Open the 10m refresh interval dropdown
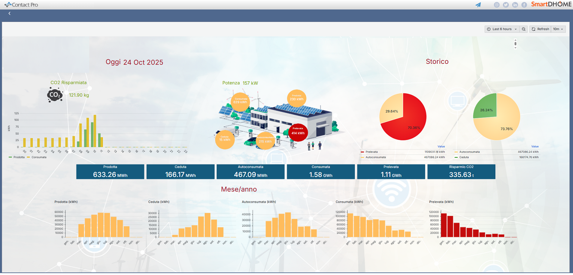 click(x=558, y=29)
